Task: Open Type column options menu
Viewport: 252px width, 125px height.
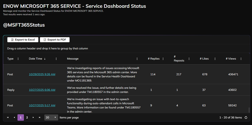Action: (x=18, y=59)
